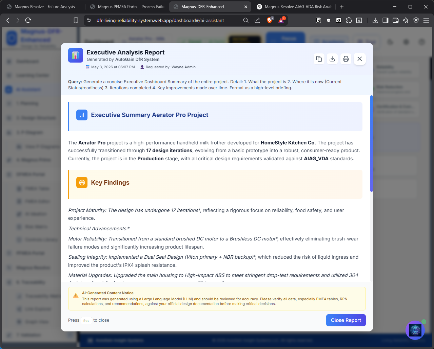
Task: Open browser downloads
Action: [x=375, y=20]
